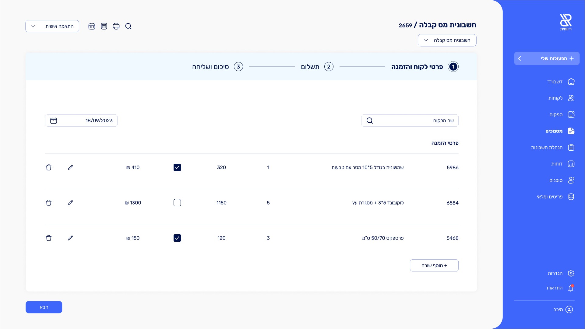
Task: Click the search magnifier icon in top toolbar
Action: (x=128, y=26)
